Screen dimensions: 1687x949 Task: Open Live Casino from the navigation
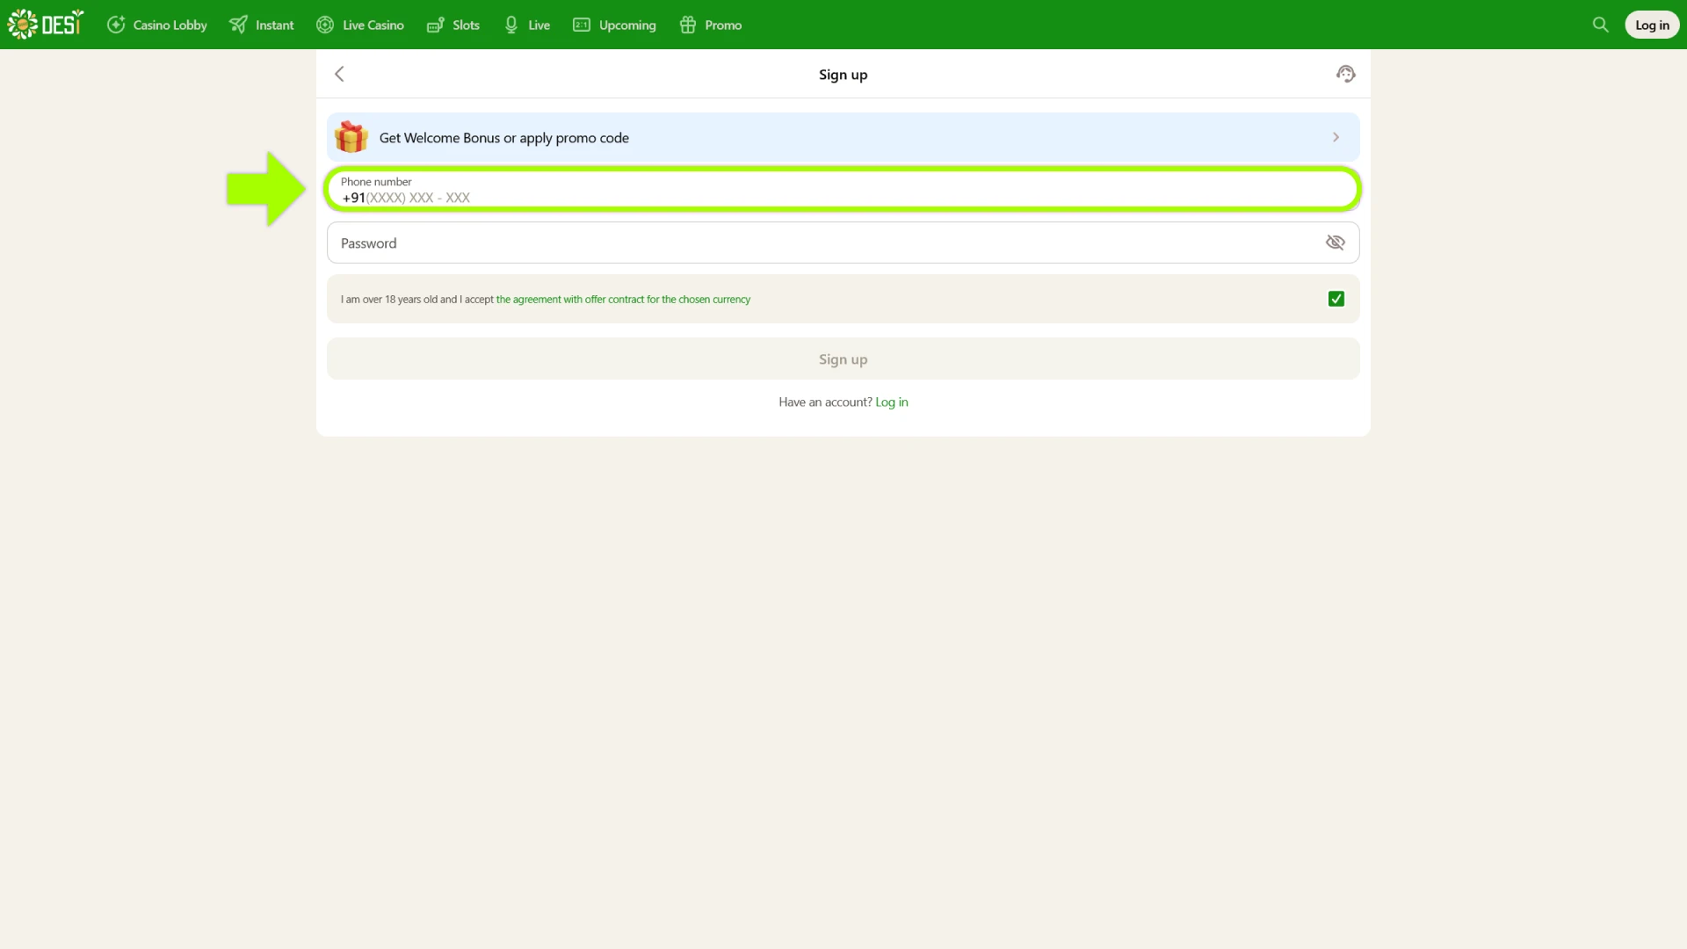325,25
